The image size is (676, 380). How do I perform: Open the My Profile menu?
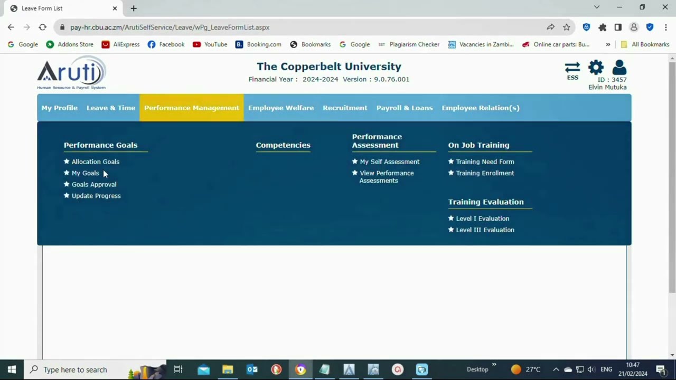59,108
